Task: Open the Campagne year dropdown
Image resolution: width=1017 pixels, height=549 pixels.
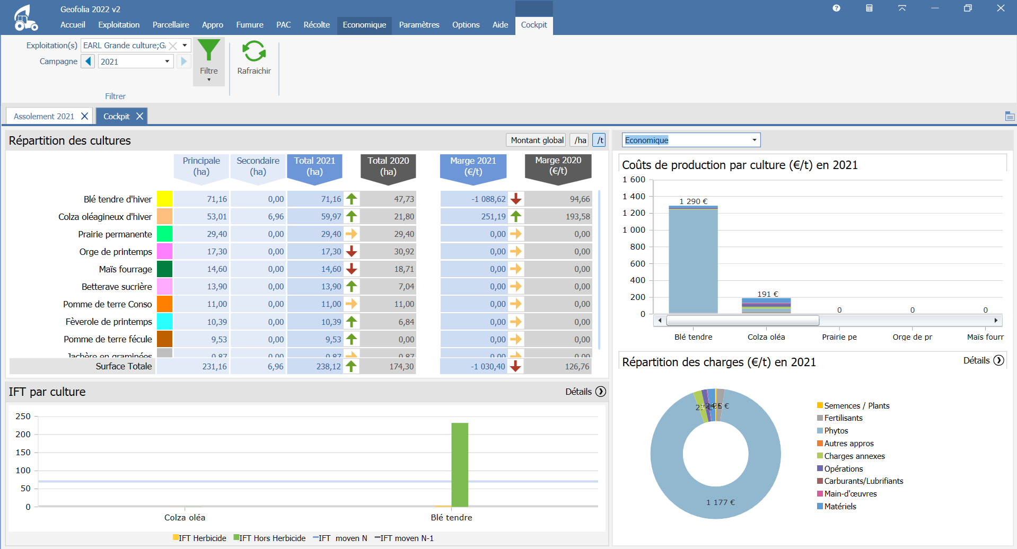Action: [x=167, y=61]
